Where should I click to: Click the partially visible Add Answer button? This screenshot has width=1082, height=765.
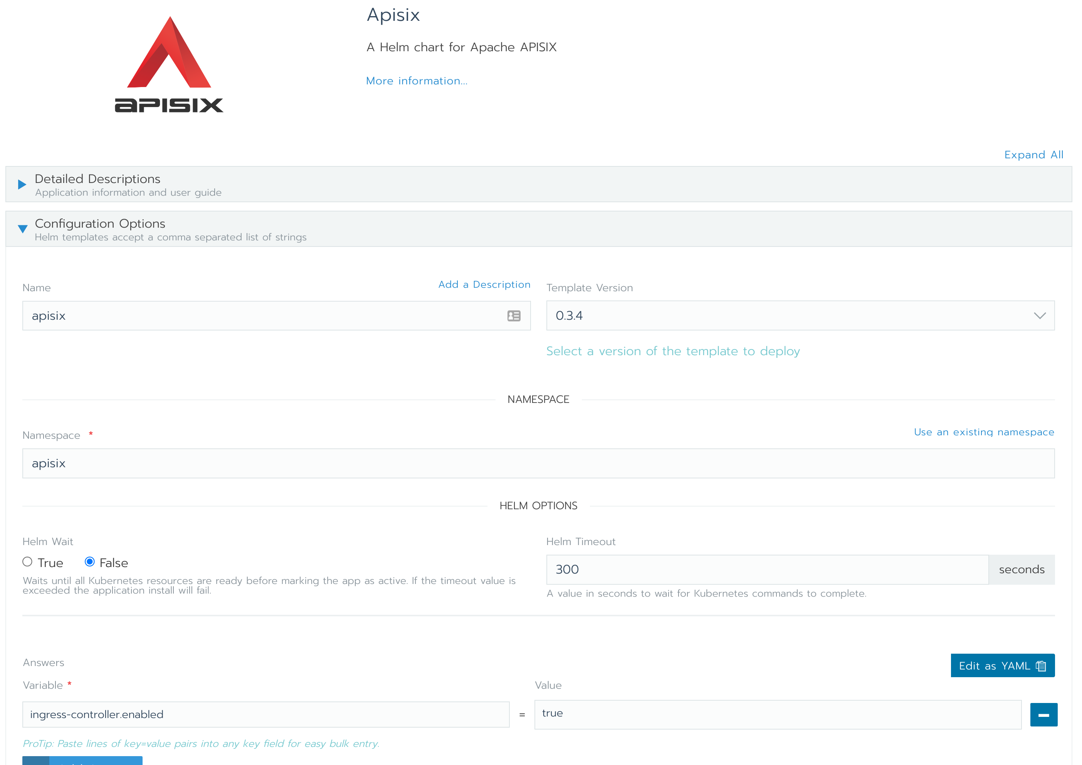coord(82,760)
